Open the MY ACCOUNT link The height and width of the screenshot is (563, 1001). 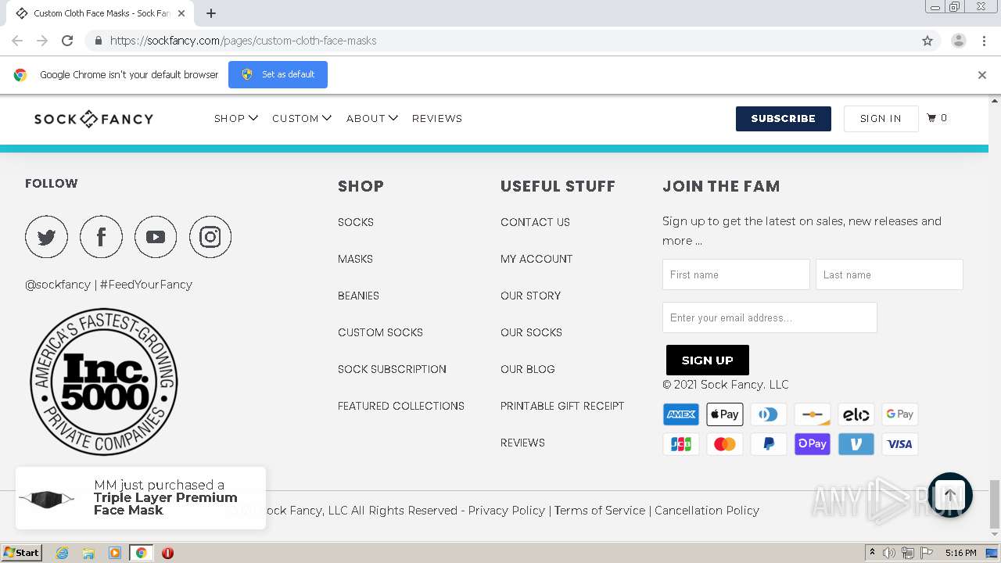point(536,259)
